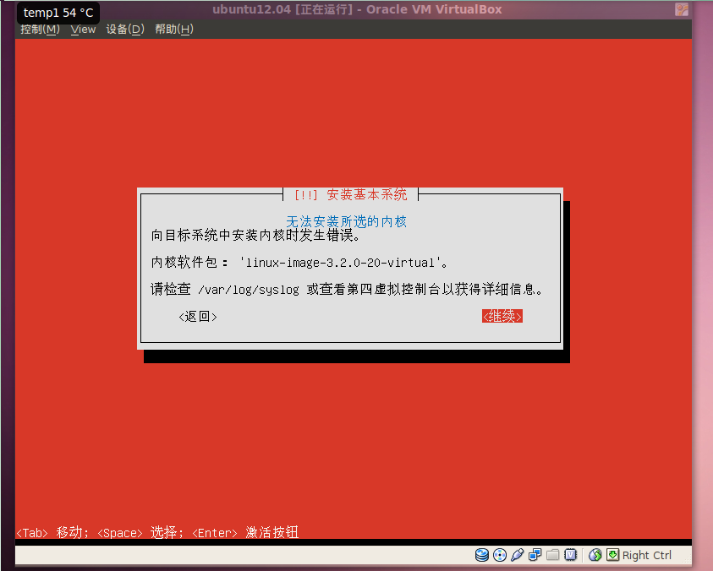This screenshot has width=713, height=571.
Task: Click the 向目标系统中安装内核时发生错误 message
Action: pyautogui.click(x=255, y=236)
